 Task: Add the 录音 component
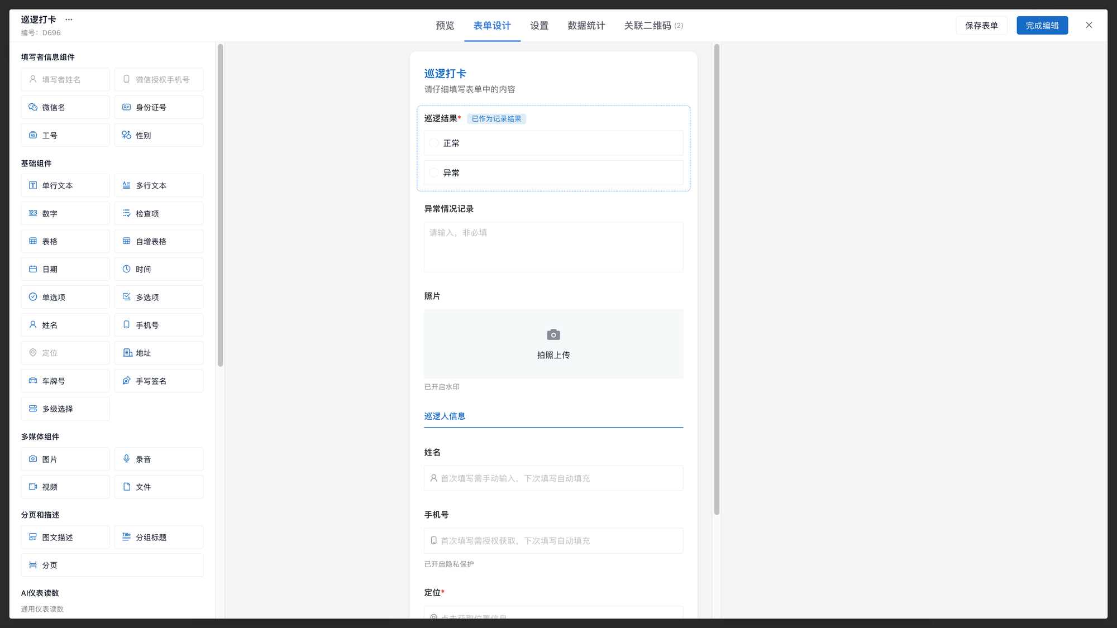[159, 459]
